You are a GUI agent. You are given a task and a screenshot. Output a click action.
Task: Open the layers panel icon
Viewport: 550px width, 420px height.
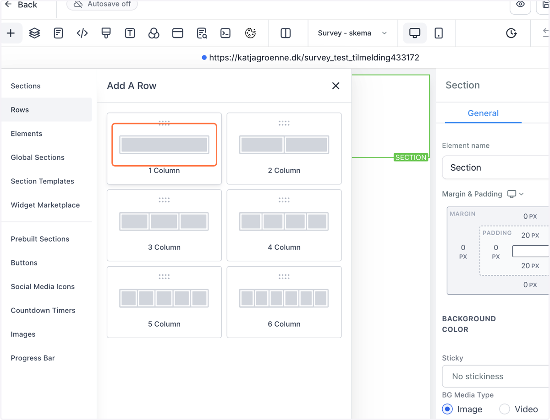(x=34, y=33)
